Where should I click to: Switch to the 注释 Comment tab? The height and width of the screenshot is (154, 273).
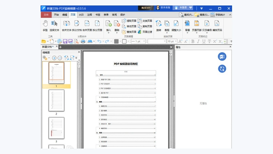click(x=89, y=15)
